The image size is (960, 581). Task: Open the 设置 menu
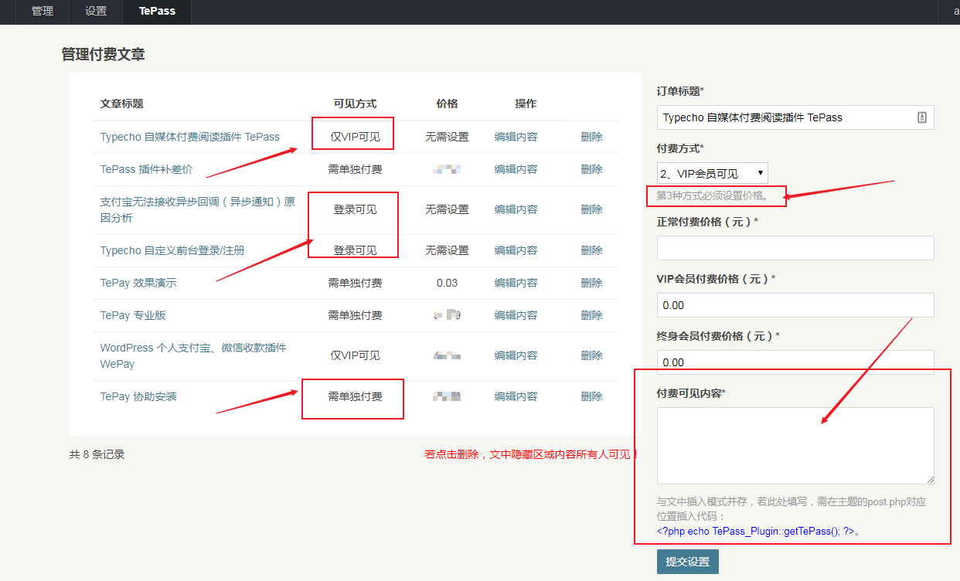click(96, 12)
